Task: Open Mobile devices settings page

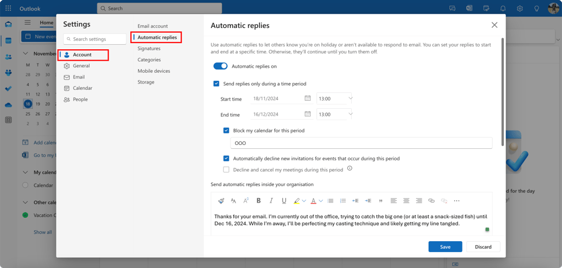Action: [154, 71]
